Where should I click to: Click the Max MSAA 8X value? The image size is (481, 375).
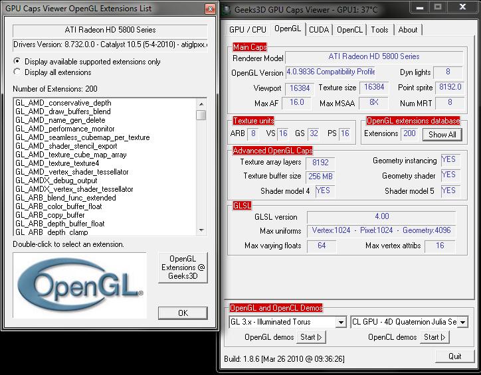[x=373, y=102]
